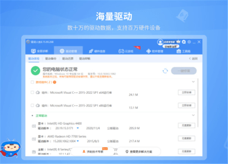Screen dimensions: 228x164
Task: Click motherboard icon for Intel 8 Series row
Action: coord(34,152)
